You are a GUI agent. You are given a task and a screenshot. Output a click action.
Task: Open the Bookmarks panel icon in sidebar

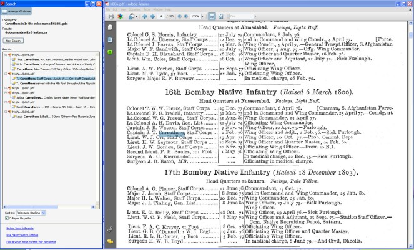coord(110,39)
